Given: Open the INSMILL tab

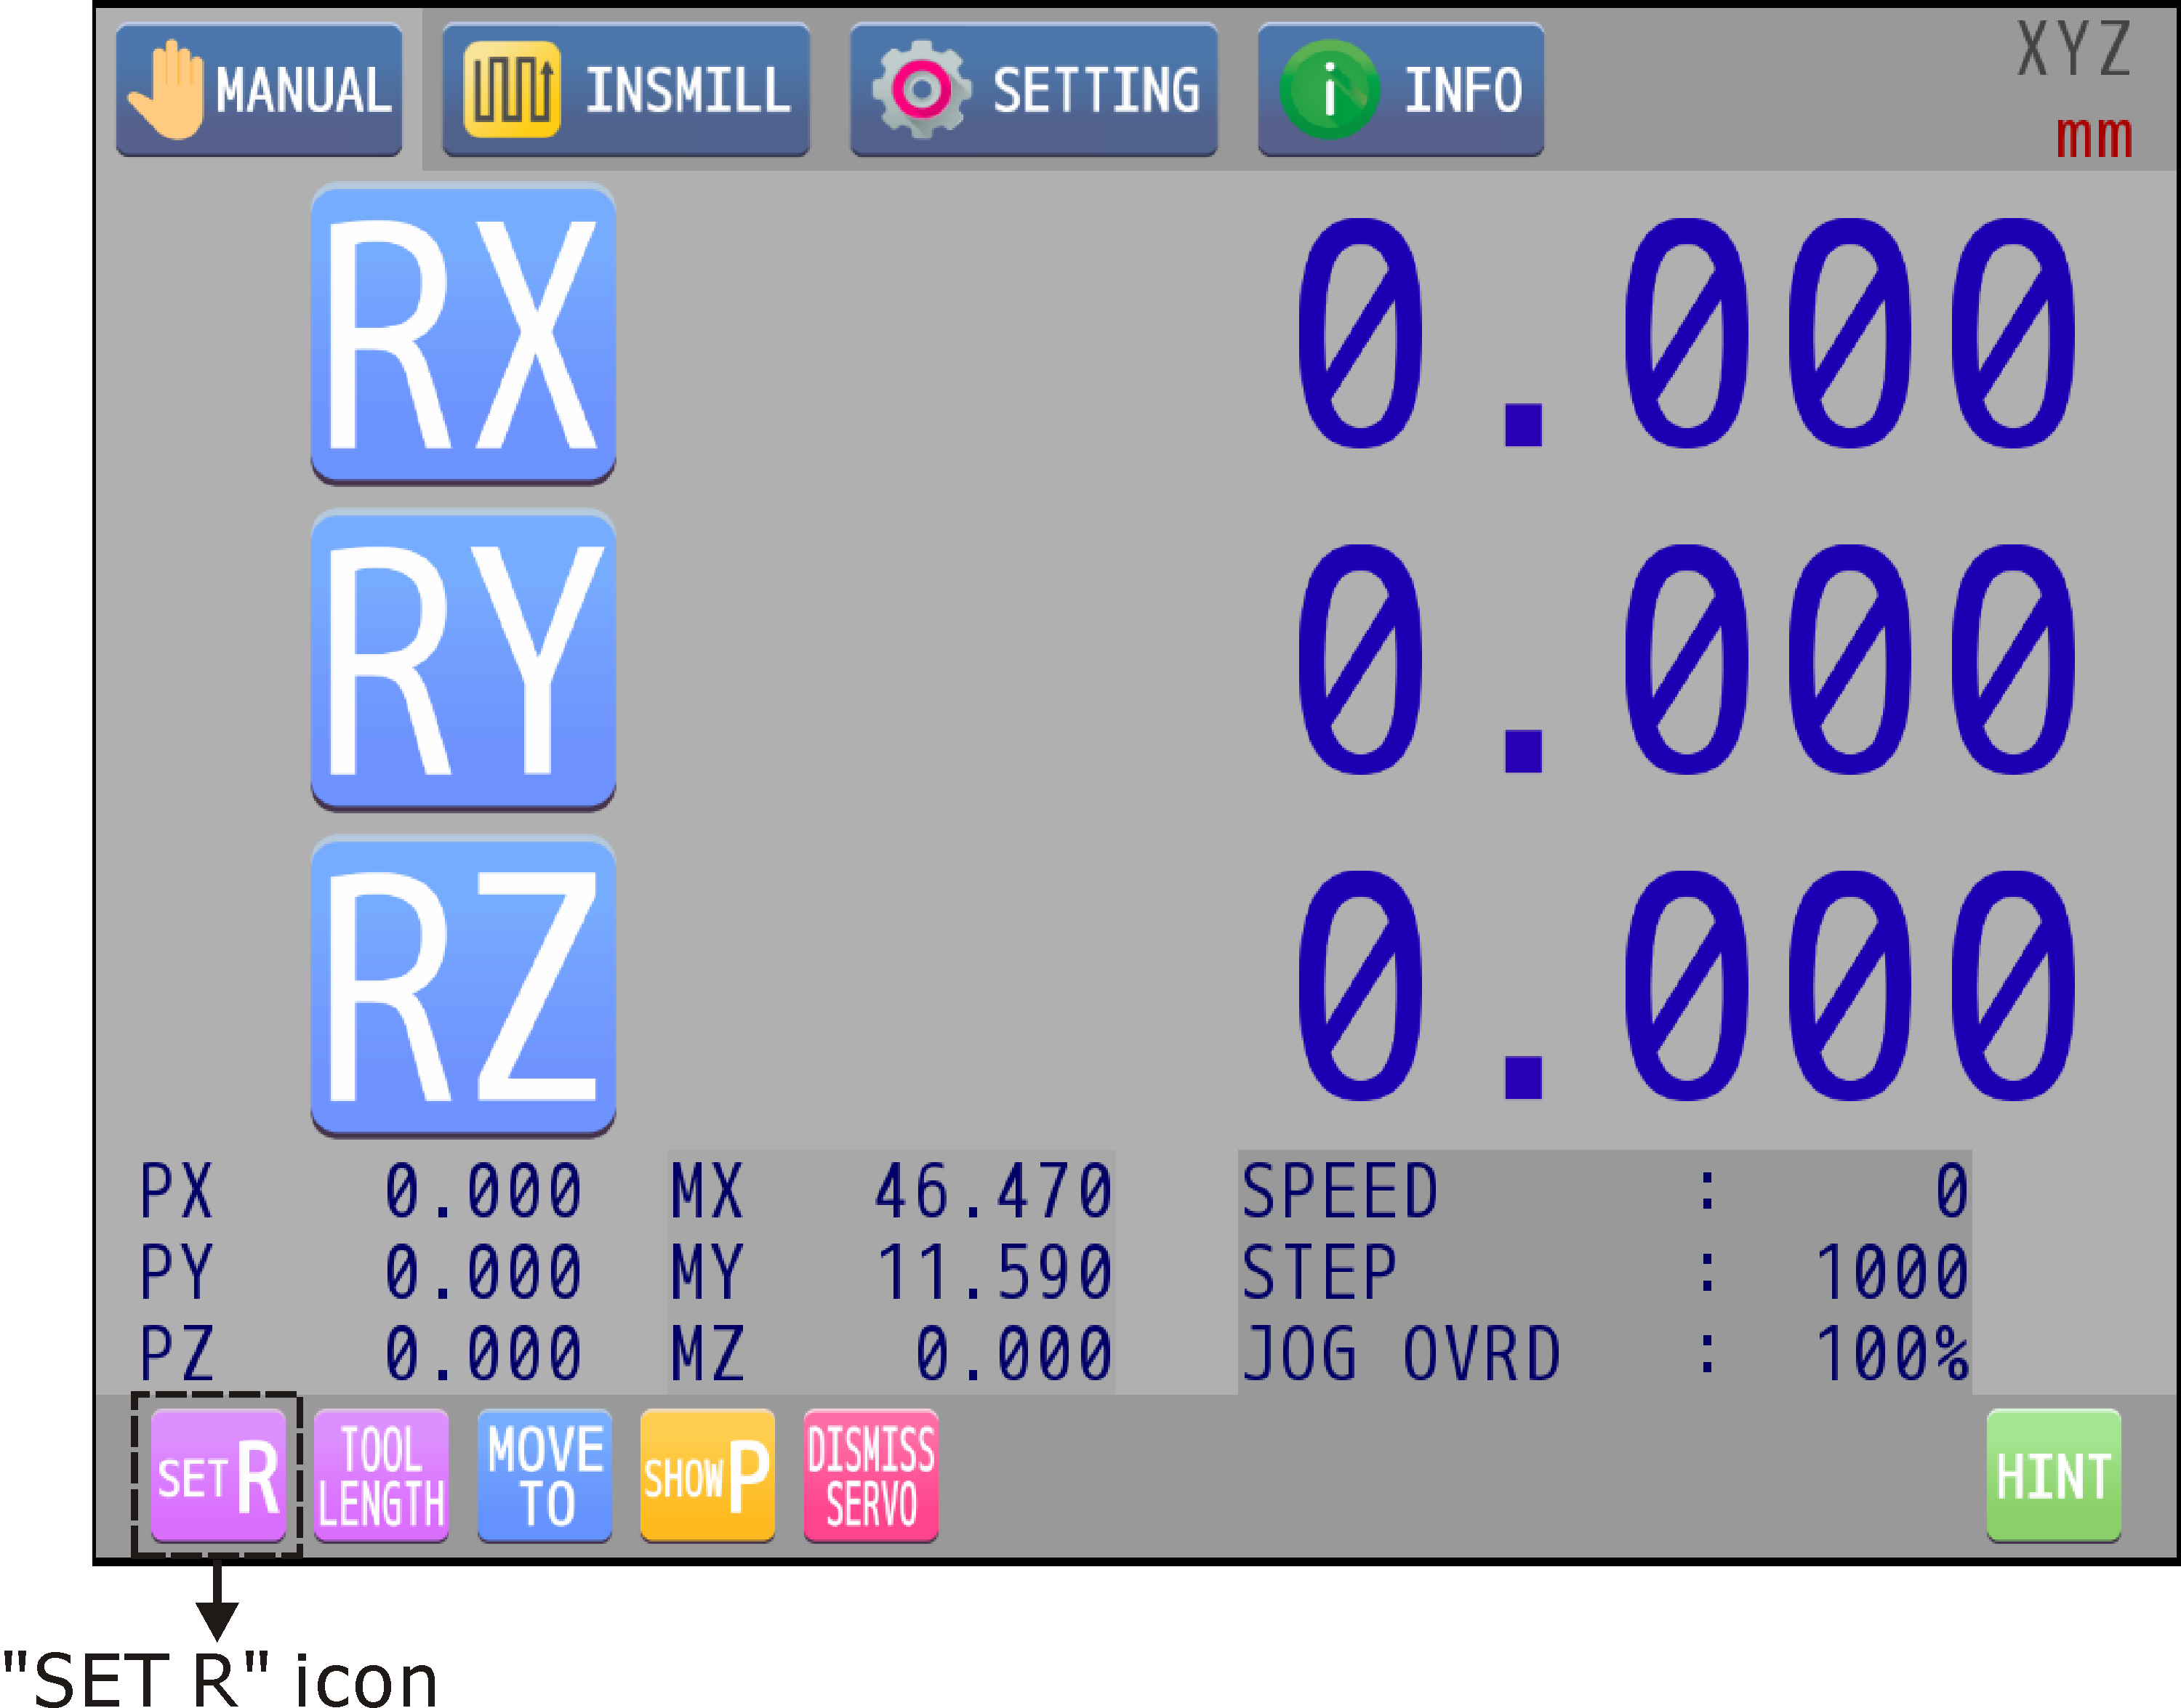Looking at the screenshot, I should coord(626,90).
